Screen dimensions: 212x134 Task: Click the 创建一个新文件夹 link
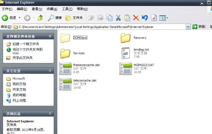[x=26, y=44]
